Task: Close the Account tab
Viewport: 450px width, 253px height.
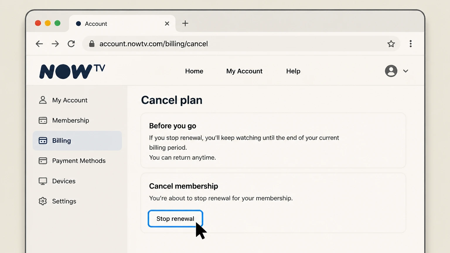Action: (x=167, y=23)
